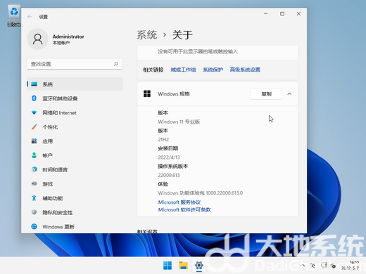Click the OS build 22000.613
Image resolution: width=366 pixels, height=274 pixels.
click(x=169, y=175)
